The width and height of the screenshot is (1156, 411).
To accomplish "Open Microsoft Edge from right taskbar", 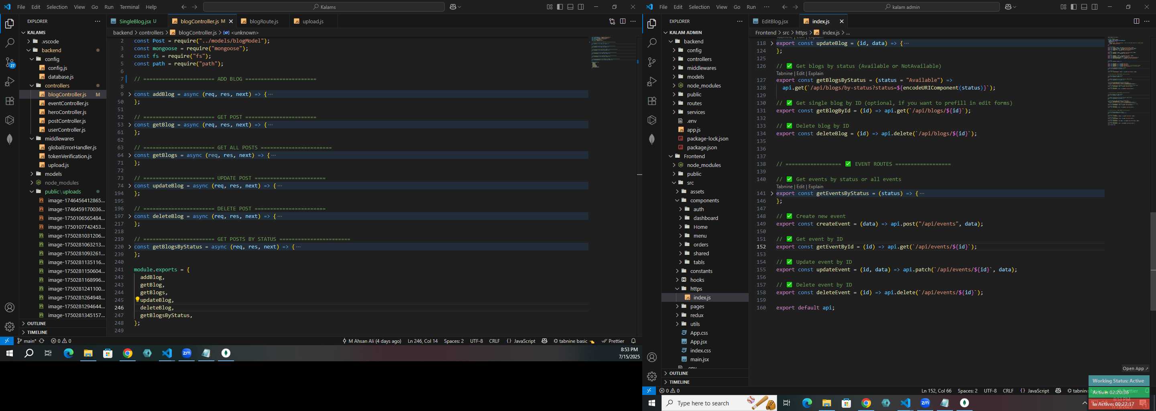I will tap(807, 403).
